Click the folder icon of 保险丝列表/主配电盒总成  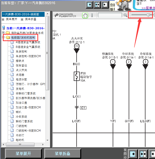pos(8,33)
